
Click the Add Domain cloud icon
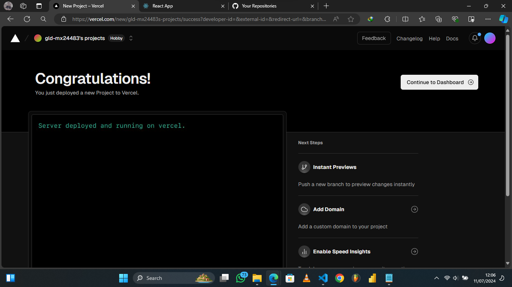point(304,209)
